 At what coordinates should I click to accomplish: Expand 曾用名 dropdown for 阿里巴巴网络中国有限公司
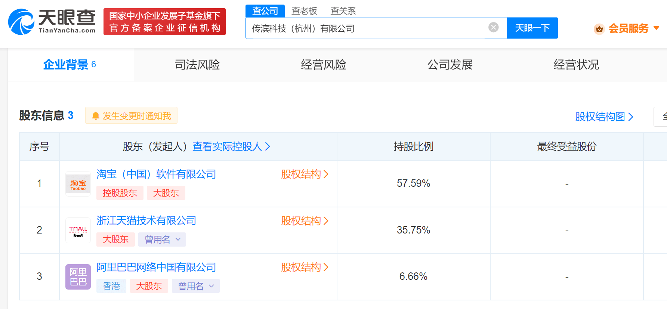coord(211,286)
